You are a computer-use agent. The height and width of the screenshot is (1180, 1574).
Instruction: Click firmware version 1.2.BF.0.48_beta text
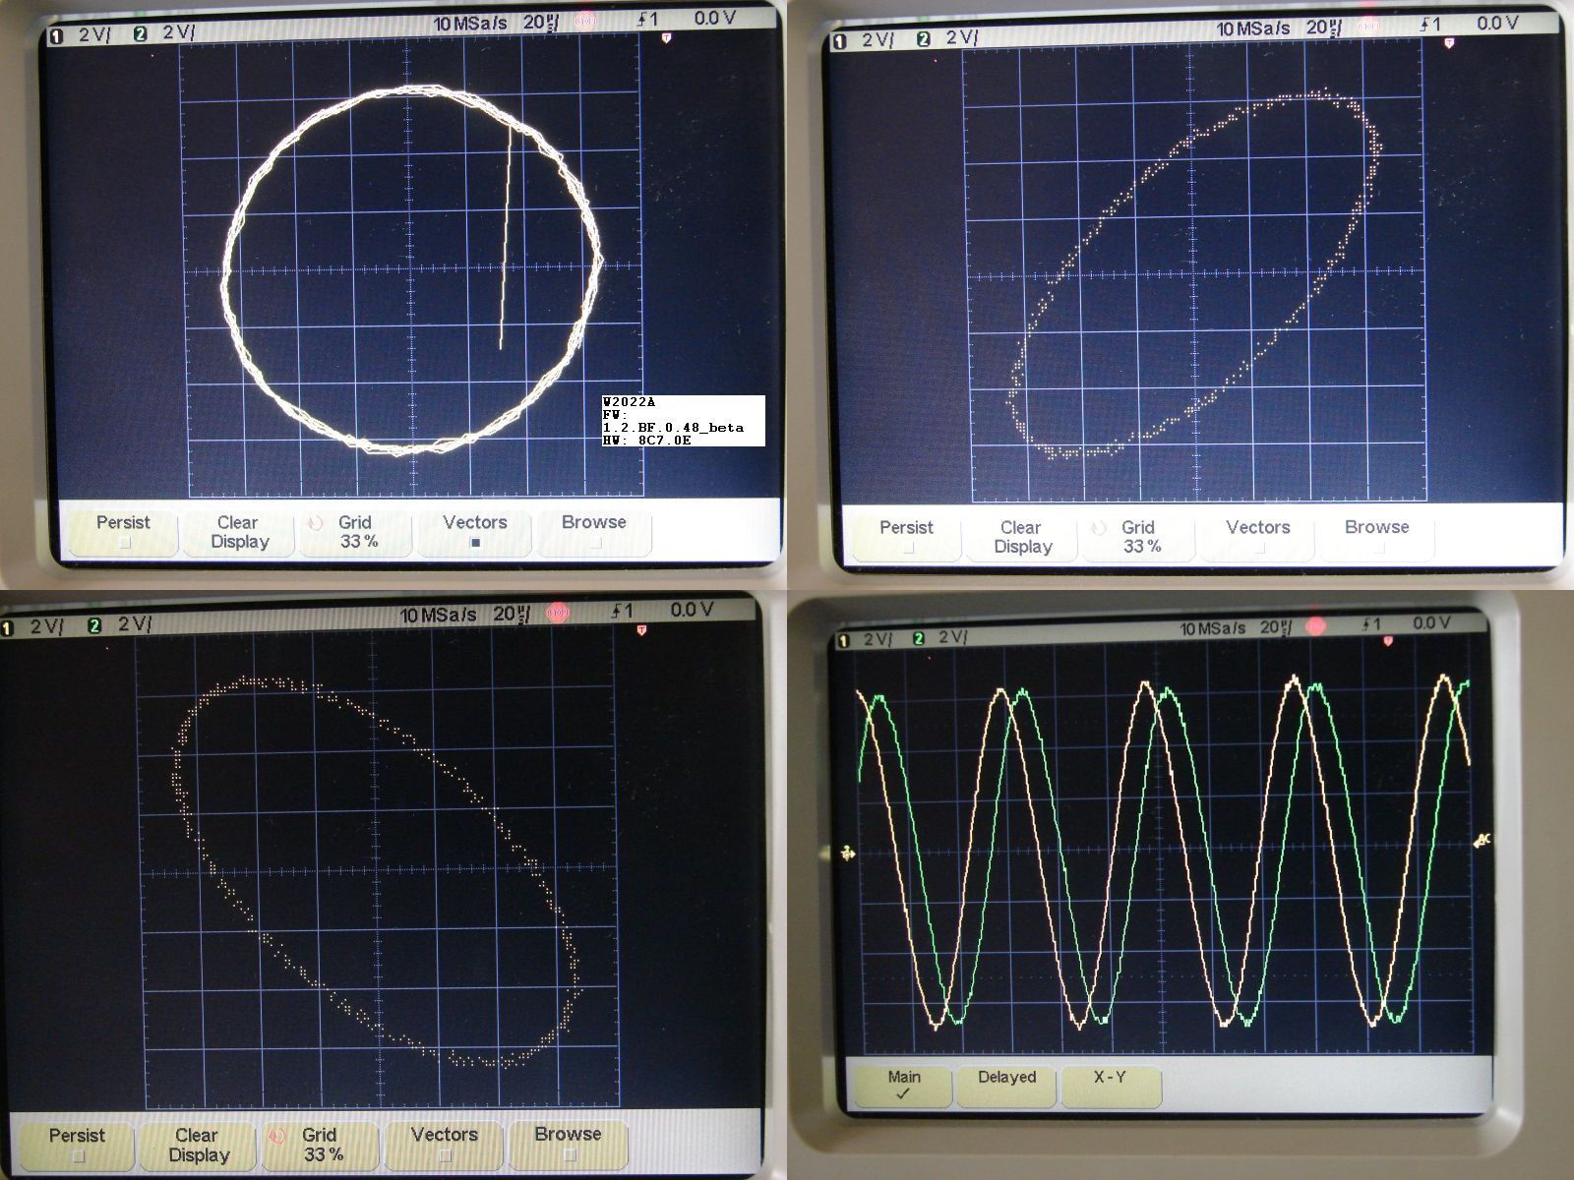point(673,428)
